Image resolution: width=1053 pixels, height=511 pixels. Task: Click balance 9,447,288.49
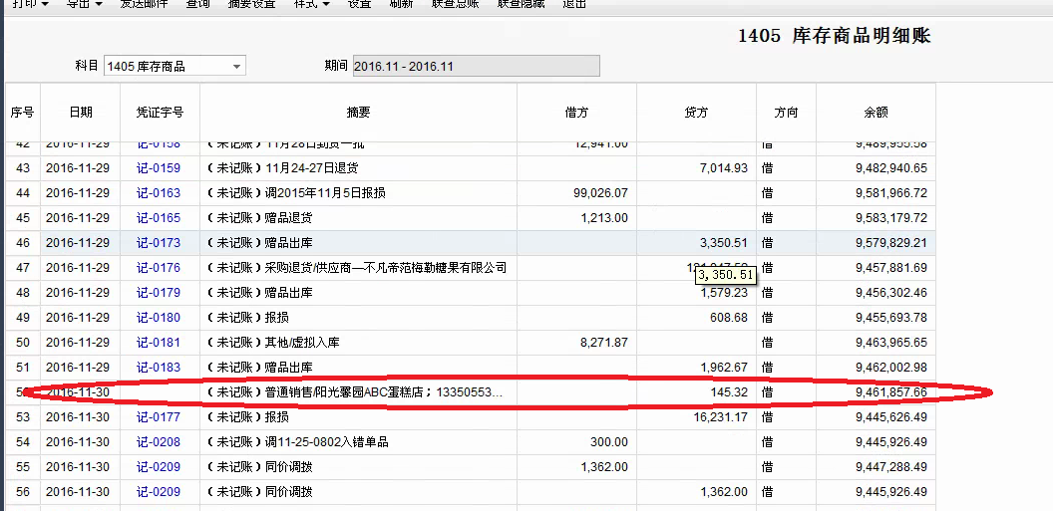click(x=891, y=467)
